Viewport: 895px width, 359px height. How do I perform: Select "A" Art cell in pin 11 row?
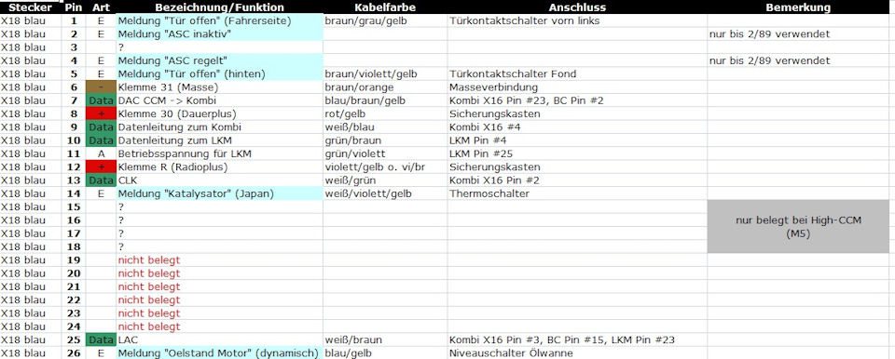pos(101,153)
